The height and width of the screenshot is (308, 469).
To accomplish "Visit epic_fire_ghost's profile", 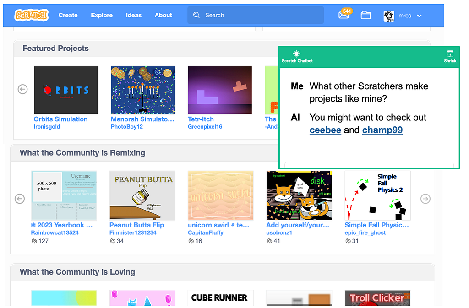I will (x=365, y=233).
